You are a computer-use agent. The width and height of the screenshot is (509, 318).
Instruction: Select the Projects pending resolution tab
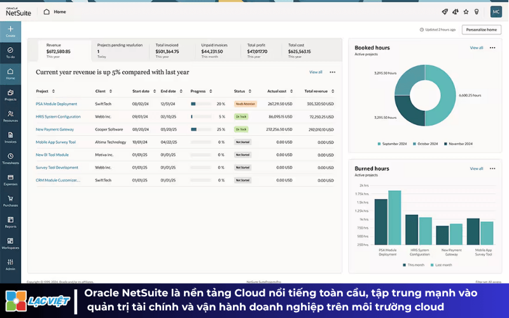pyautogui.click(x=120, y=51)
